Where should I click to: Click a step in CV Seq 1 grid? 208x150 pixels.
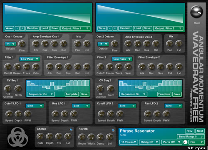tap(58, 86)
